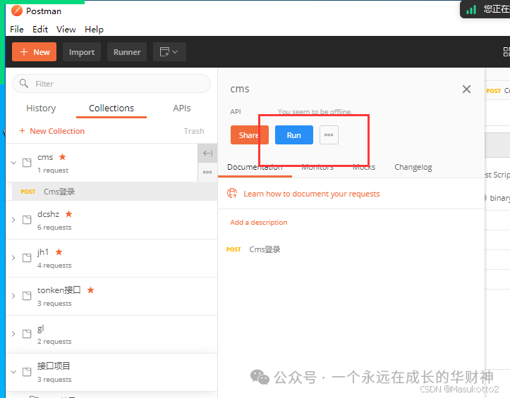This screenshot has height=398, width=510.
Task: Click the orange New button
Action: point(34,51)
